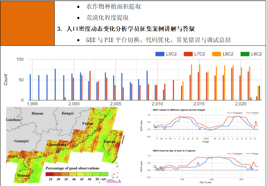Screen dimensions: 267x186
Task: Click the Guangxi label on map
Action: click(21, 141)
